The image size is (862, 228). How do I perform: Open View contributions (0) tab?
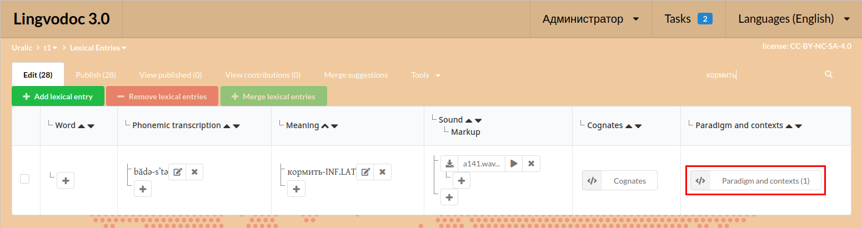point(263,75)
